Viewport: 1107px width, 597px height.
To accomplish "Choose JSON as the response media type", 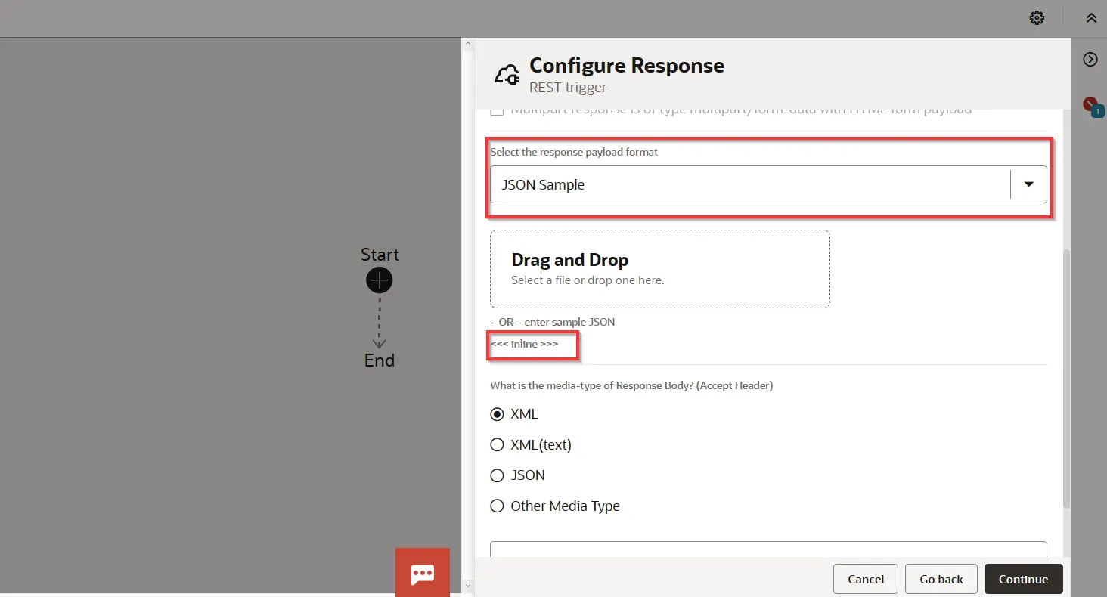I will (497, 475).
